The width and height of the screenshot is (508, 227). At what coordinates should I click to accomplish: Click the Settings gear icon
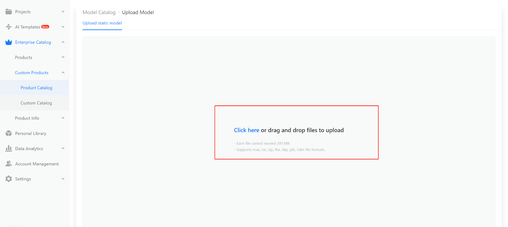coord(9,179)
